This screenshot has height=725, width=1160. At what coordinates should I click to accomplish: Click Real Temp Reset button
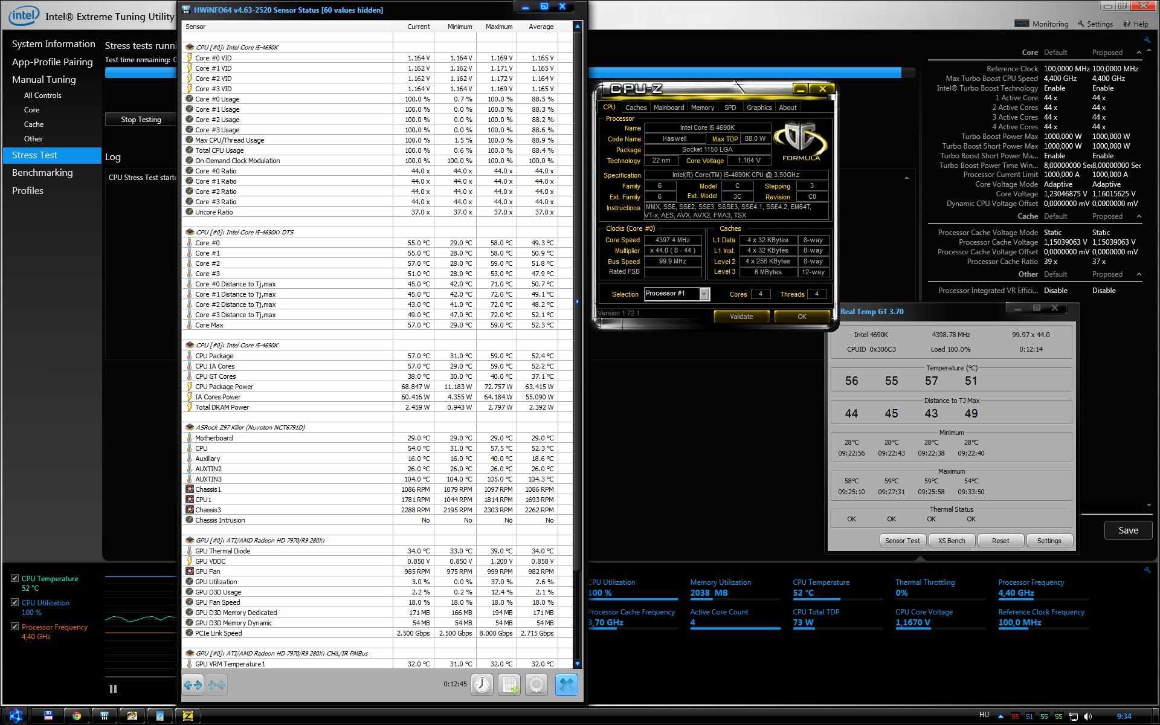click(x=1000, y=541)
